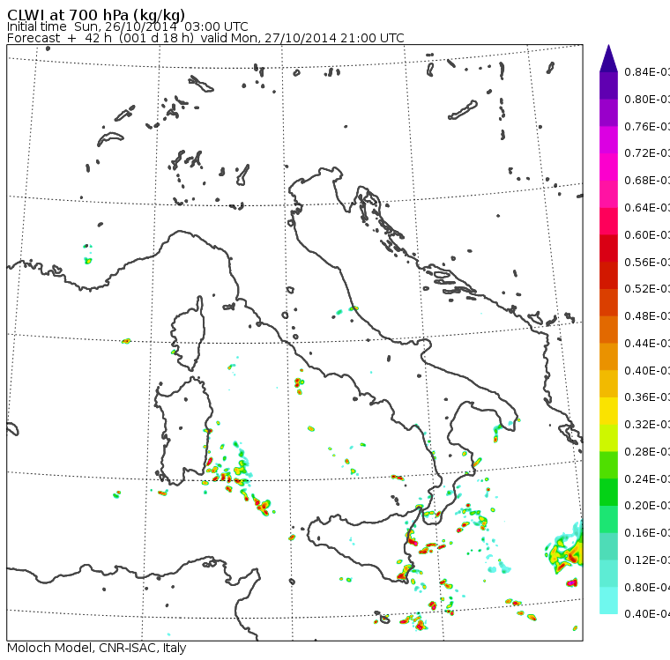Click the 0.80E-04 legend label
Viewport: 670px width, 660px height.
coord(647,588)
